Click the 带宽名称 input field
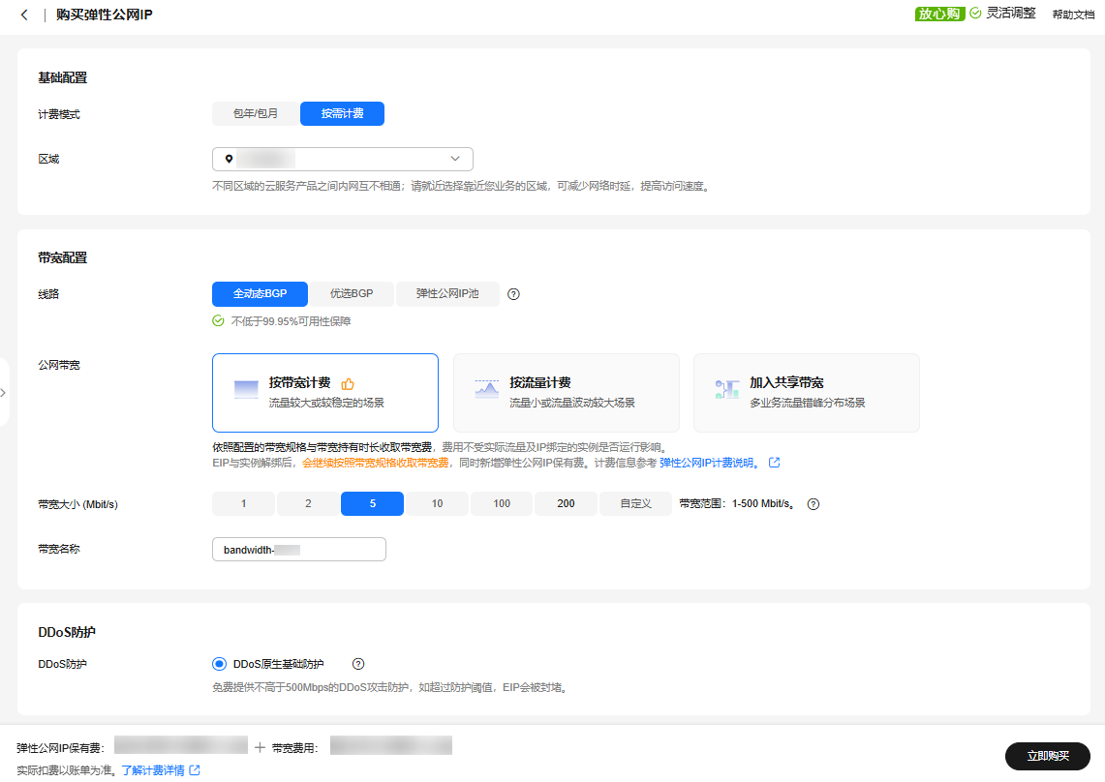The image size is (1105, 782). [299, 550]
